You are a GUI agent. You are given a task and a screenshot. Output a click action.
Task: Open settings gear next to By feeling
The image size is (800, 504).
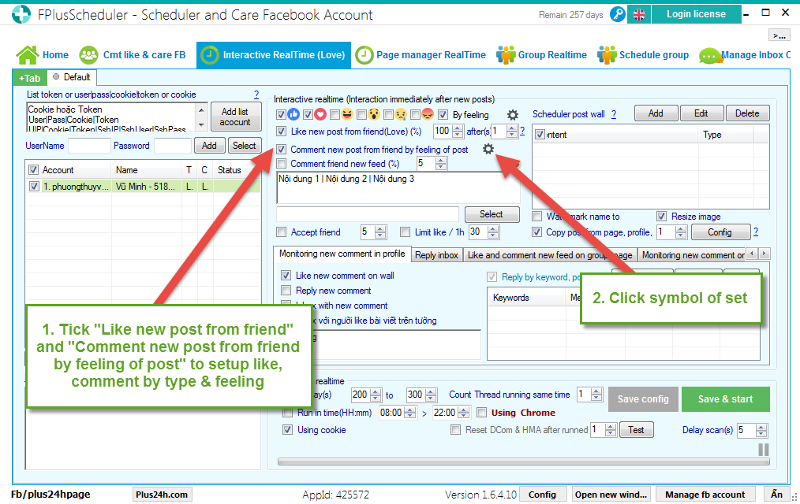tap(513, 114)
